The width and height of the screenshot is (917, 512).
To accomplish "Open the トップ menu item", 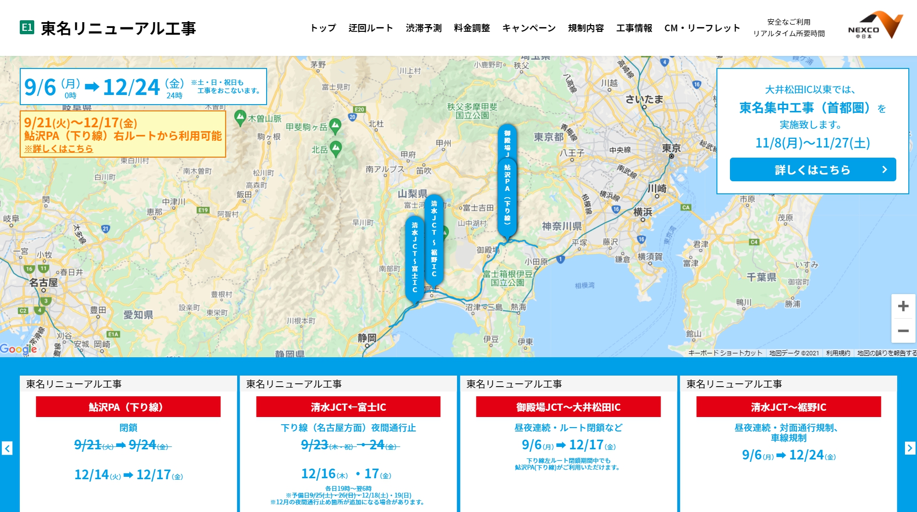I will (x=323, y=28).
